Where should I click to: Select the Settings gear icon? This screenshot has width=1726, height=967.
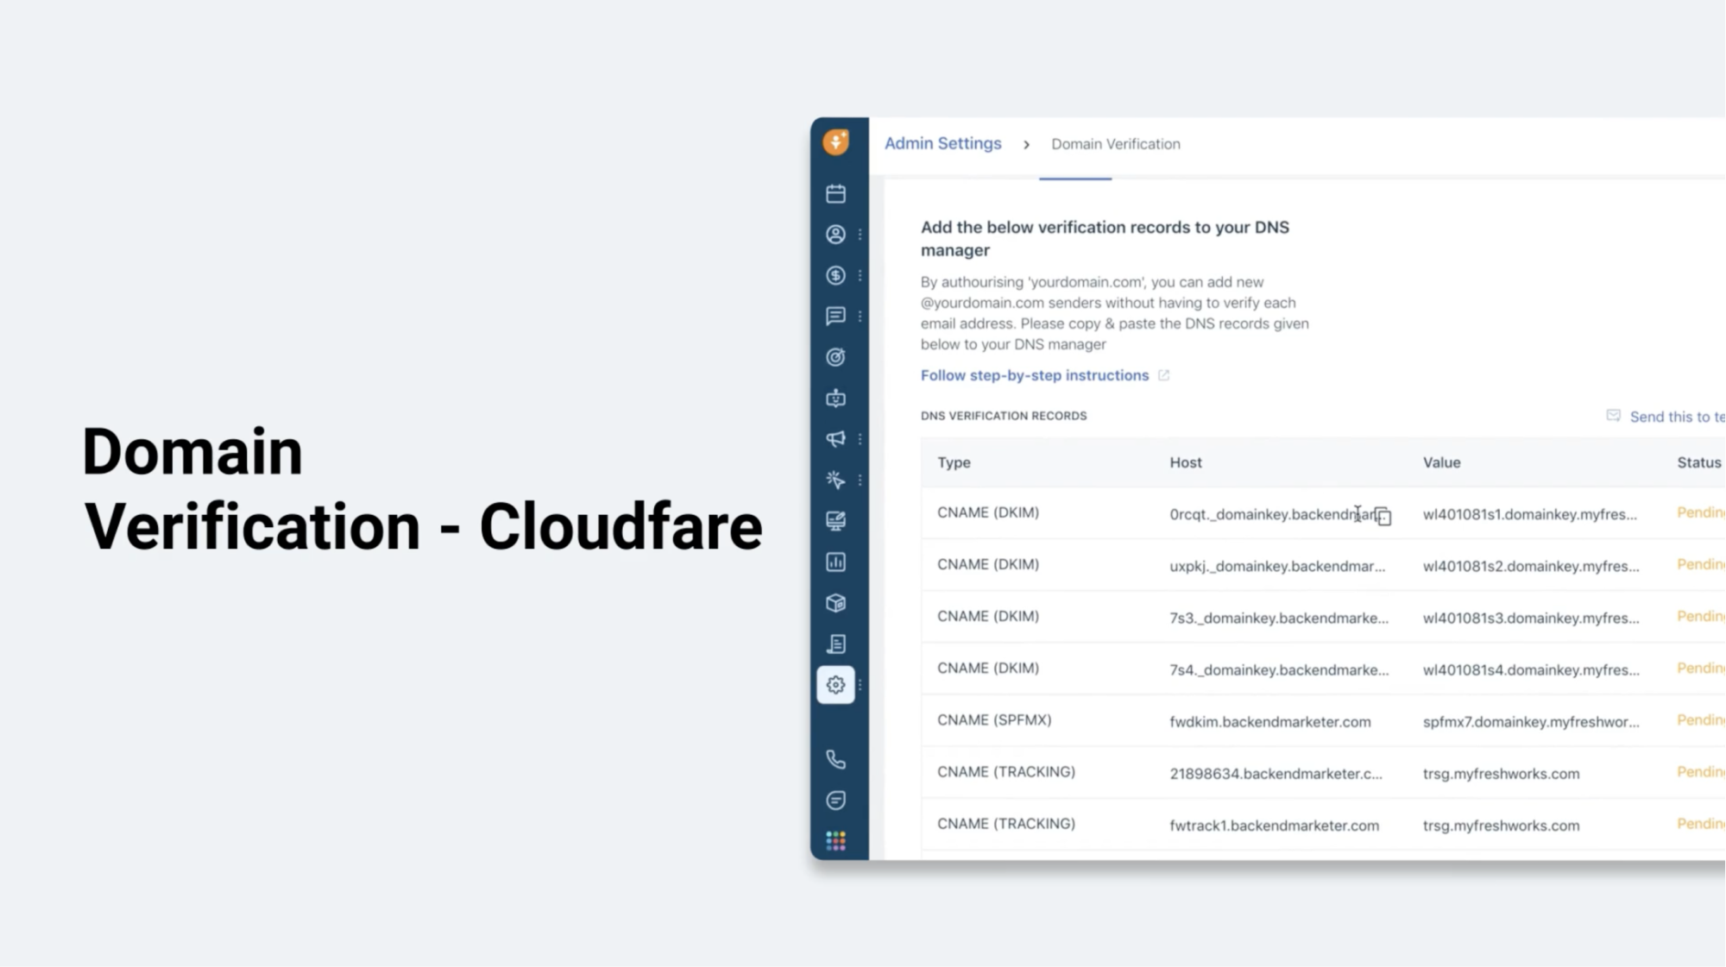pos(835,685)
